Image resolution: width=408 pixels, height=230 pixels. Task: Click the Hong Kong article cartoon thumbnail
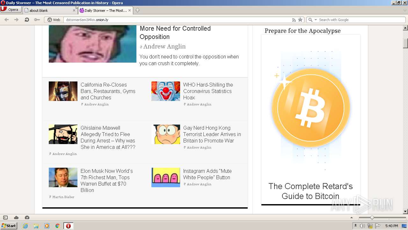pyautogui.click(x=166, y=134)
